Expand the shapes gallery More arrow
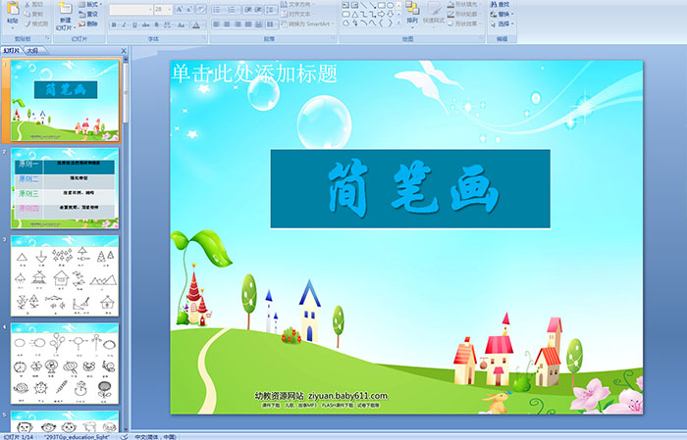Image resolution: width=687 pixels, height=440 pixels. (398, 22)
